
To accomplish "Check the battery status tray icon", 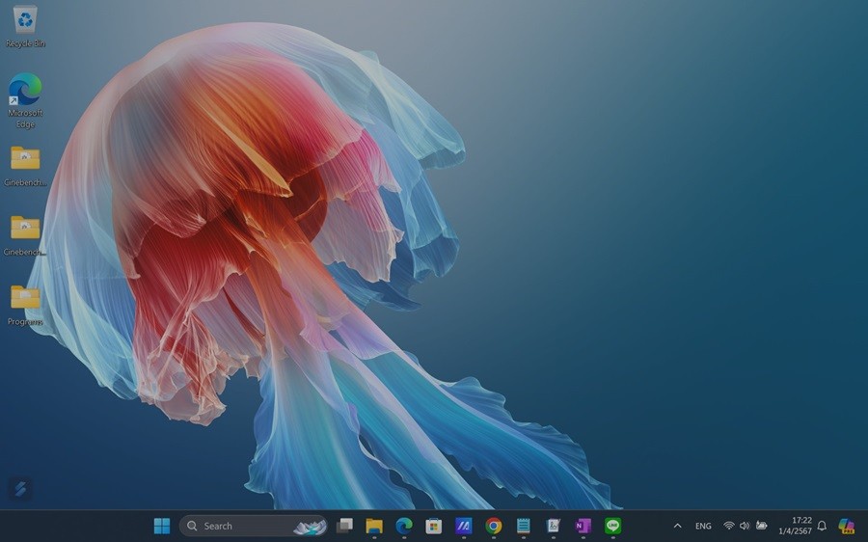I will coord(762,526).
